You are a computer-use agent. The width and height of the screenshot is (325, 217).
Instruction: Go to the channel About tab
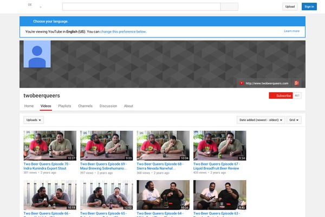[128, 106]
